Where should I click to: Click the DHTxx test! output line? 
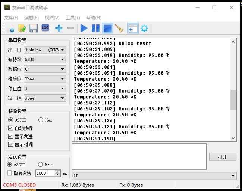click(x=113, y=43)
